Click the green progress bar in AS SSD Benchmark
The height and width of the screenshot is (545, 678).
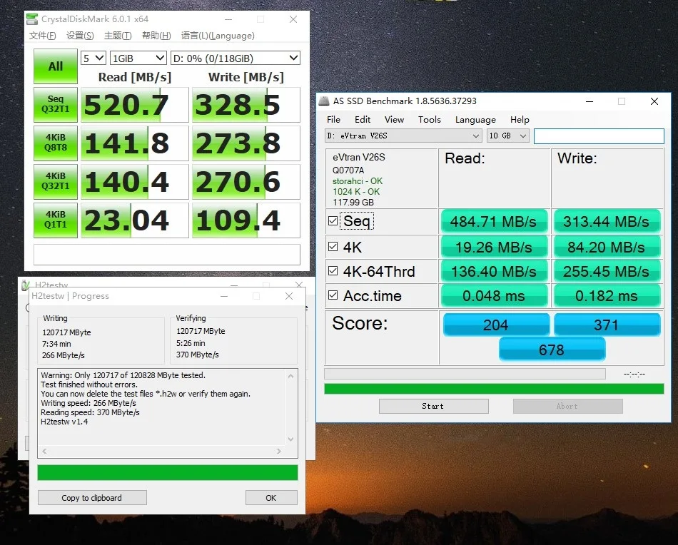pos(494,389)
